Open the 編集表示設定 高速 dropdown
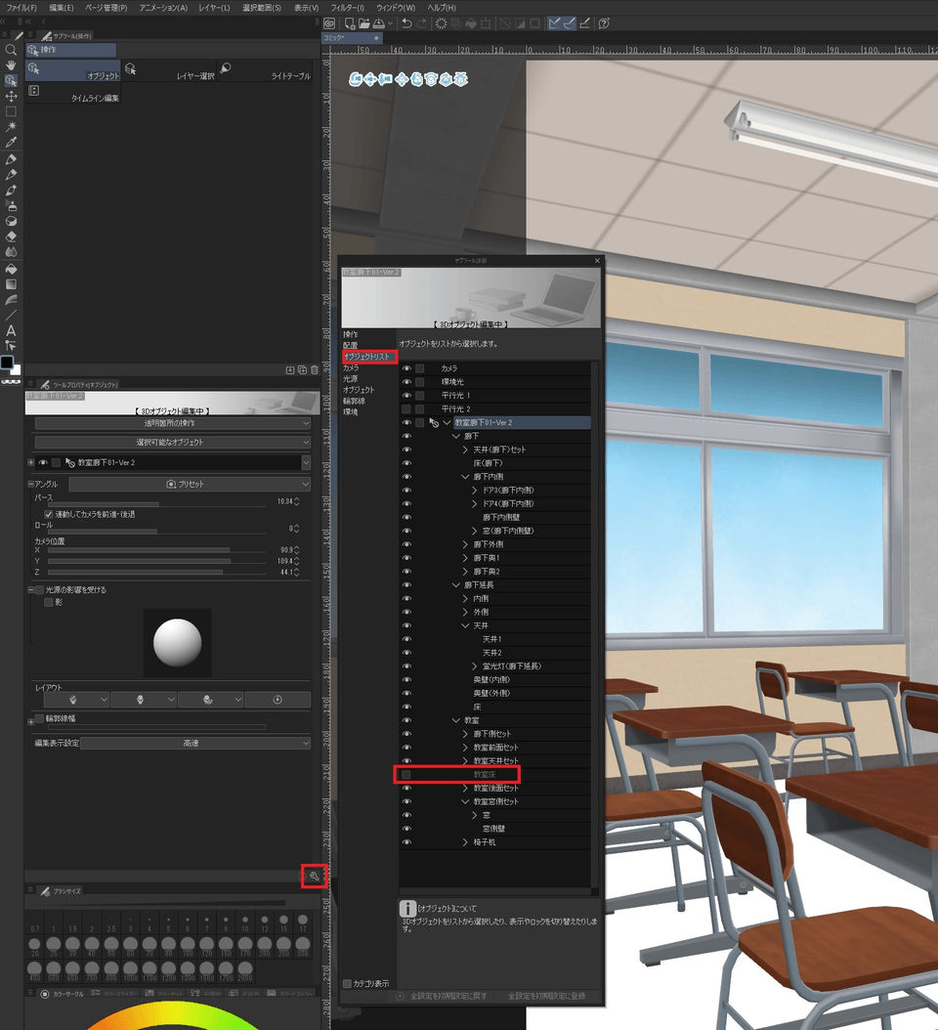The width and height of the screenshot is (938, 1030). [x=195, y=743]
